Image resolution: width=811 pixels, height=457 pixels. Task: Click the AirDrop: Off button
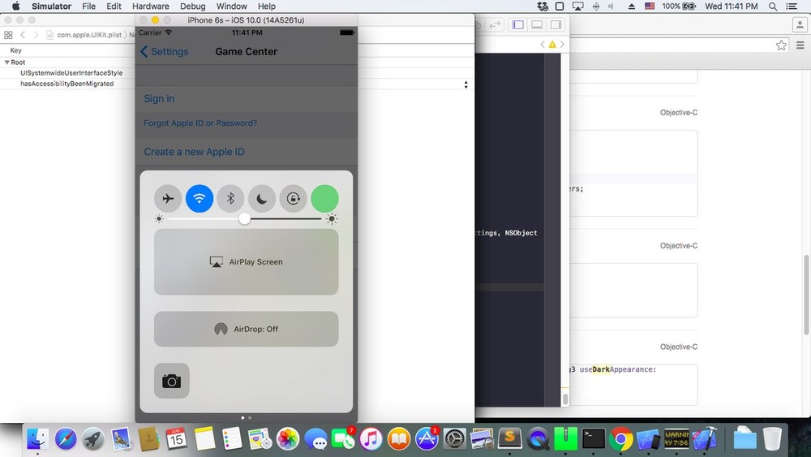[246, 329]
